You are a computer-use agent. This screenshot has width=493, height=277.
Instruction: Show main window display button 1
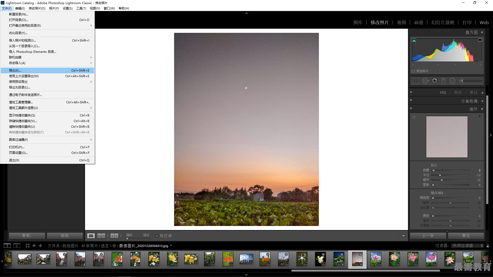point(7,246)
